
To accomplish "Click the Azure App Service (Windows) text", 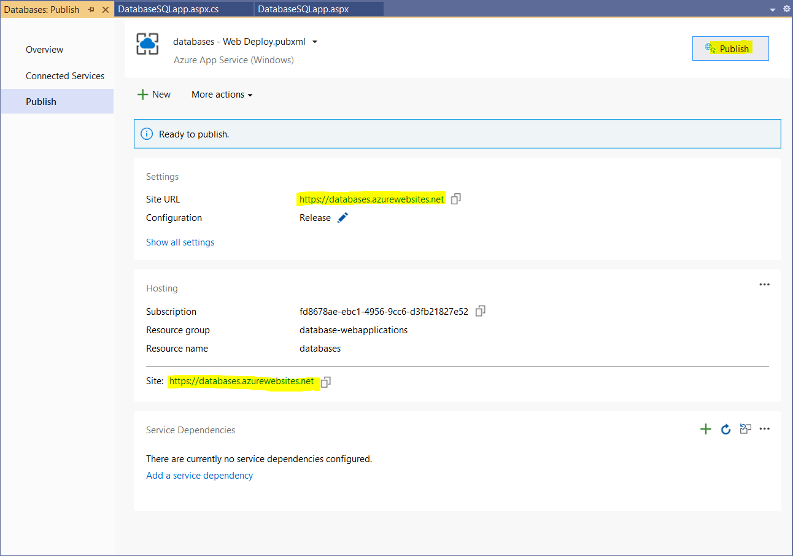I will [234, 60].
